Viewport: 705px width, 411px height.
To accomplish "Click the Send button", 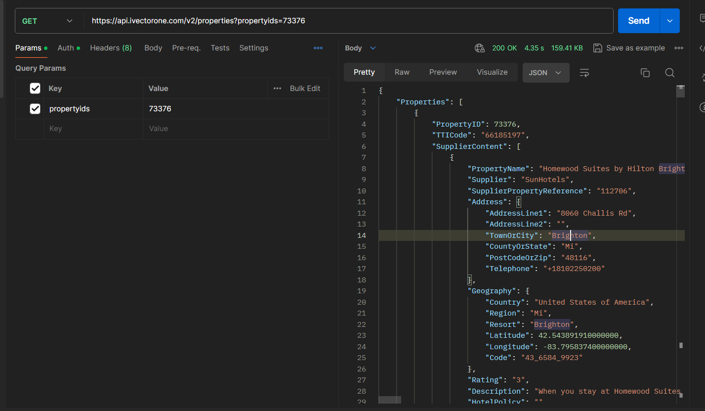I will point(638,21).
